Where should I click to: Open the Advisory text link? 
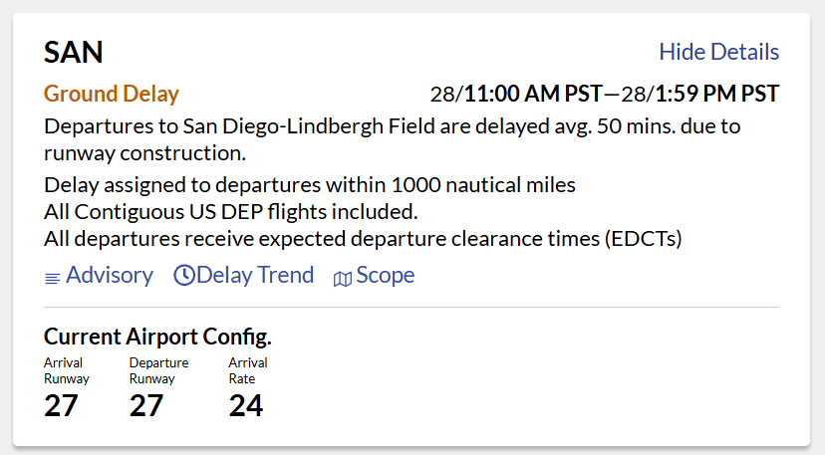pyautogui.click(x=110, y=275)
